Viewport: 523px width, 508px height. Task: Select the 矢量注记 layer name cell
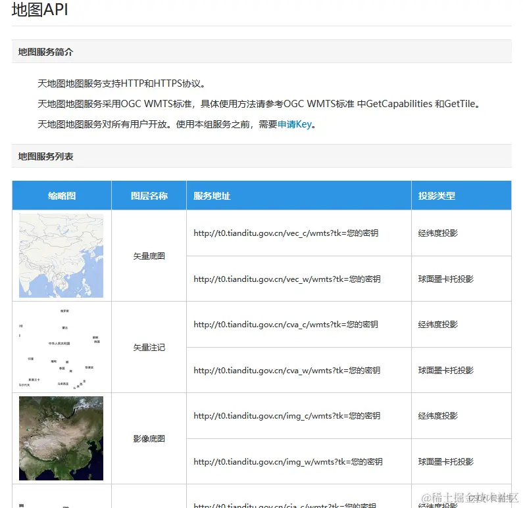point(149,348)
